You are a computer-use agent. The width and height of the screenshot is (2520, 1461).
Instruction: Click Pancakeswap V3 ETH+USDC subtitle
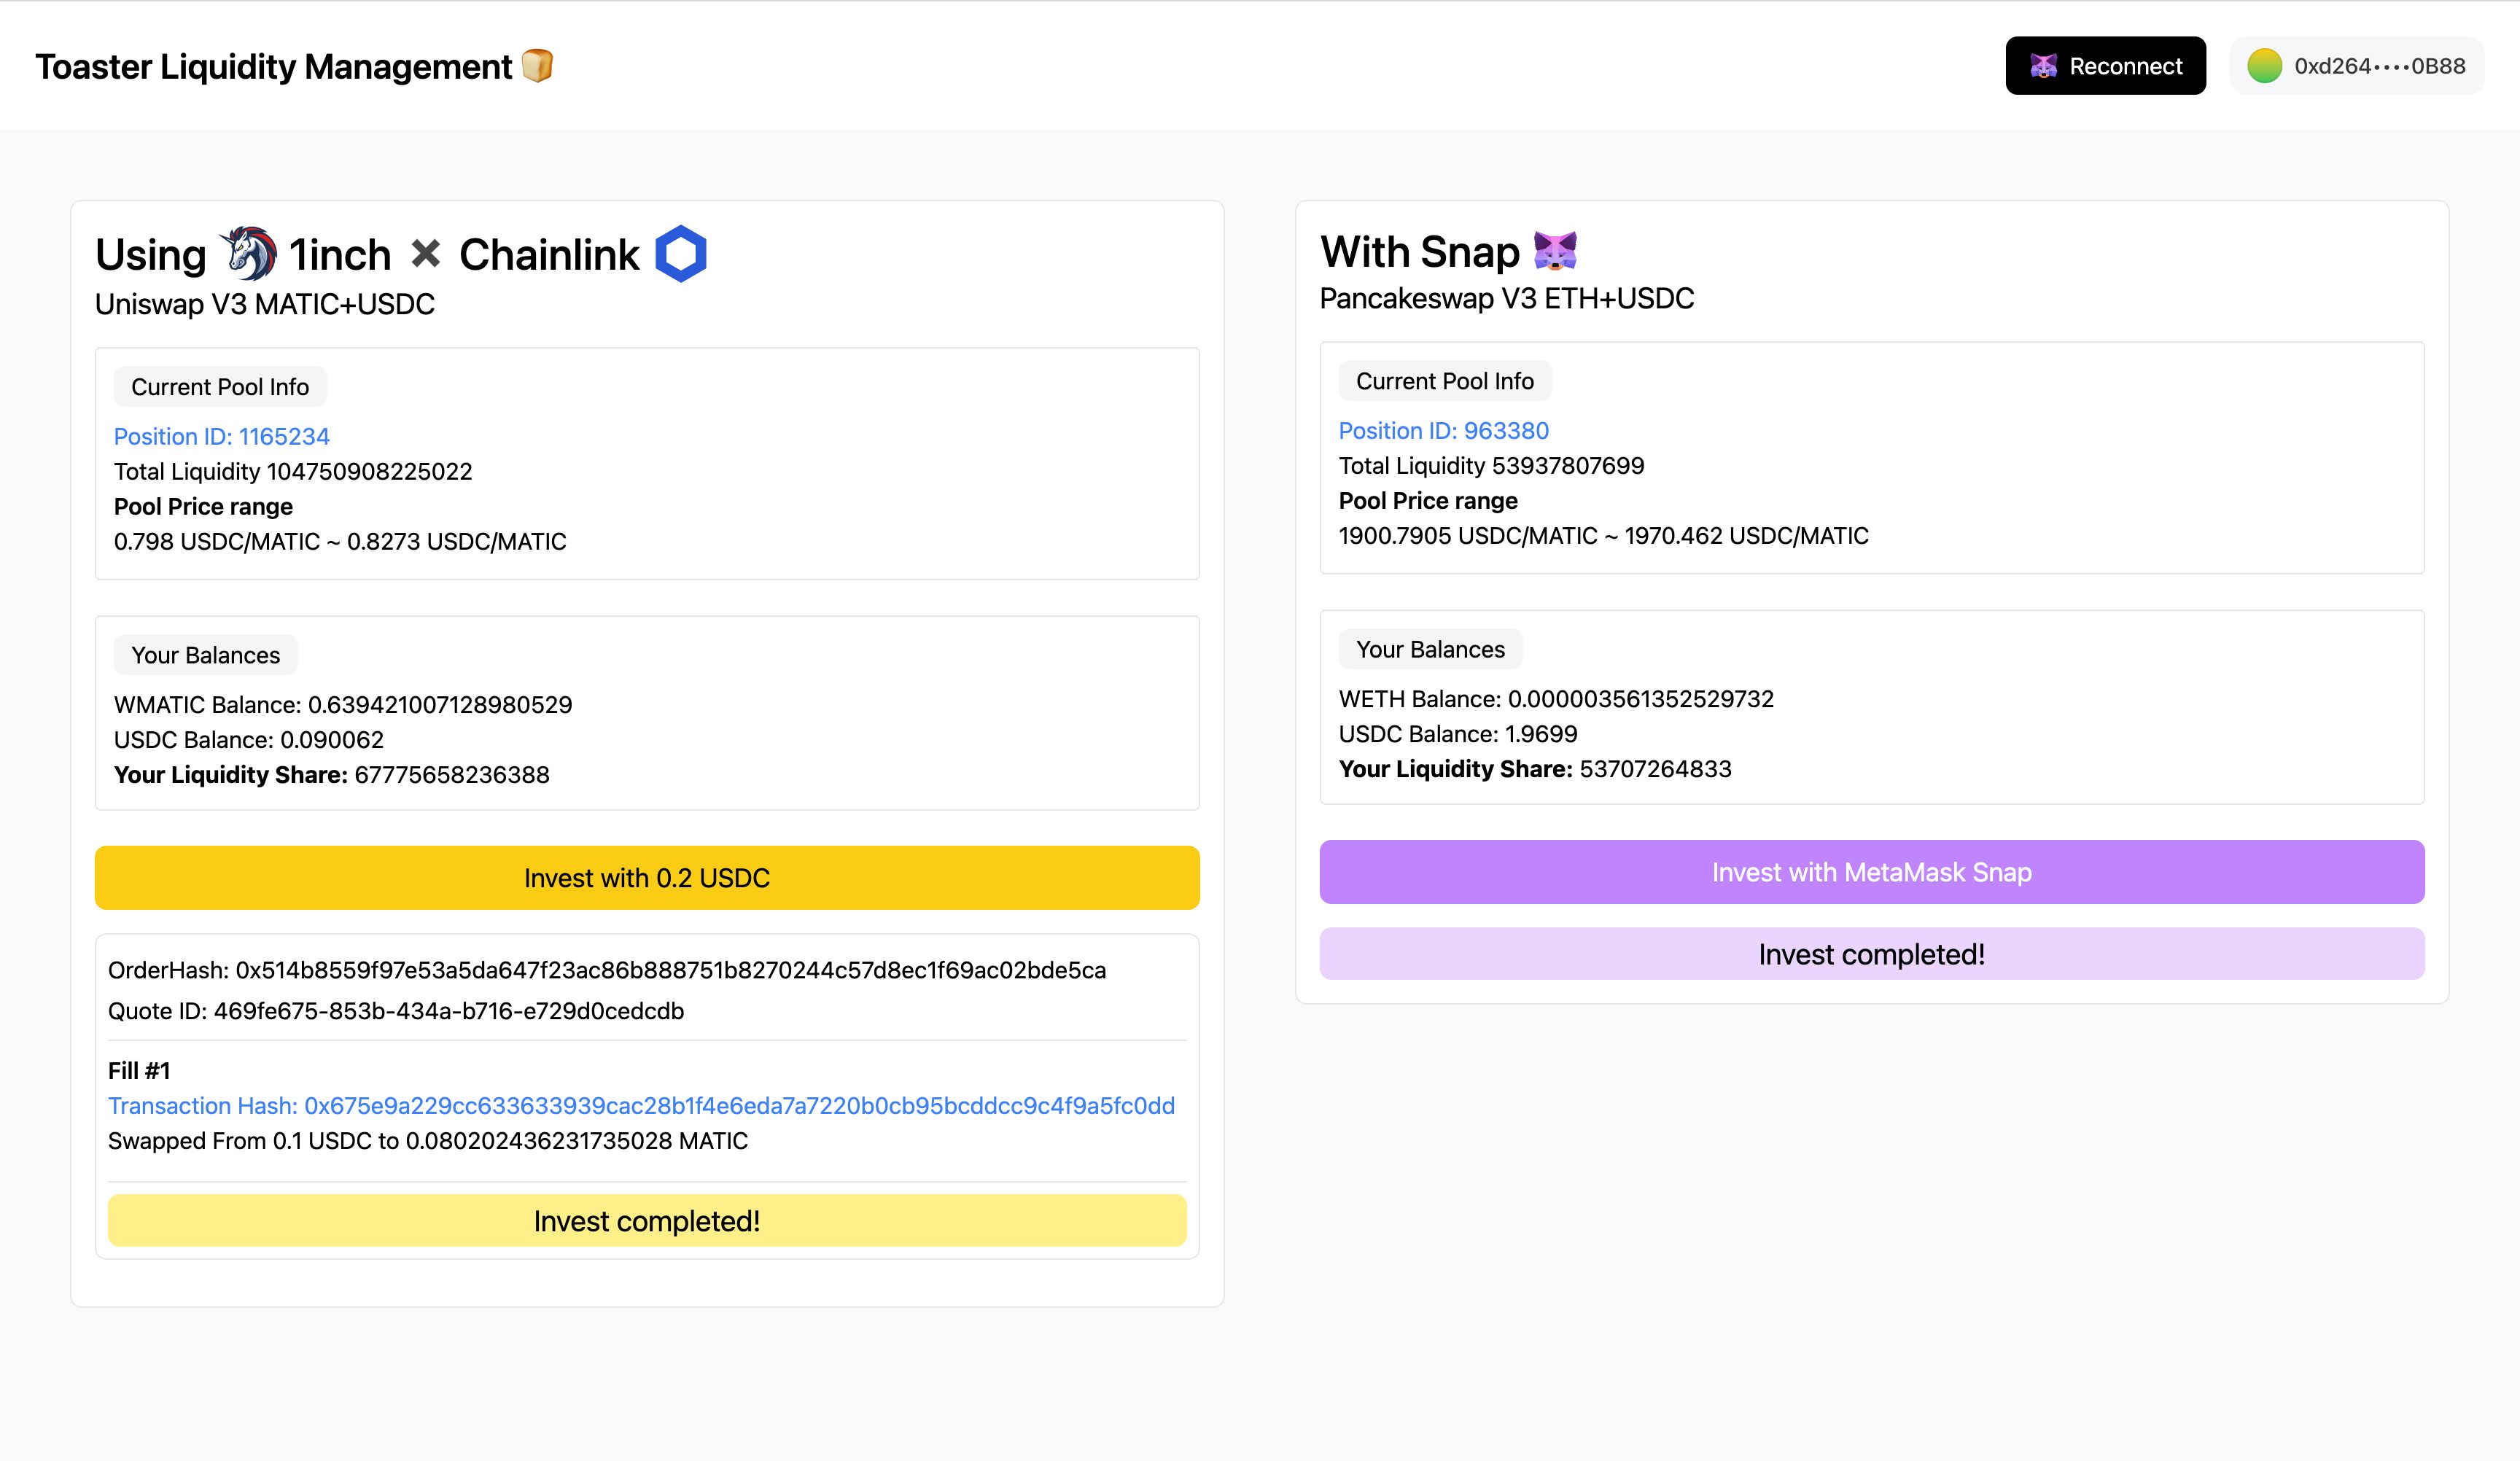tap(1507, 298)
